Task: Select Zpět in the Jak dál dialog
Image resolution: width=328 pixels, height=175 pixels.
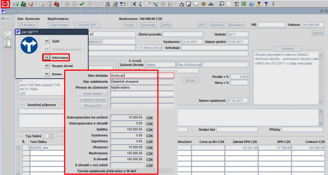Action: pyautogui.click(x=47, y=41)
